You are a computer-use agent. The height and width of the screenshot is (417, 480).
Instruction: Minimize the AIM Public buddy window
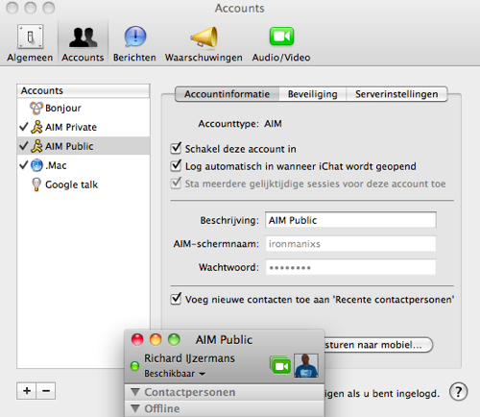click(x=156, y=339)
